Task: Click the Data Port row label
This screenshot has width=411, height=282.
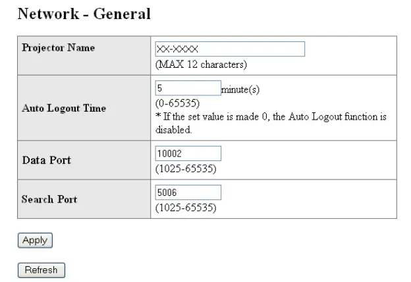Action: coord(46,160)
